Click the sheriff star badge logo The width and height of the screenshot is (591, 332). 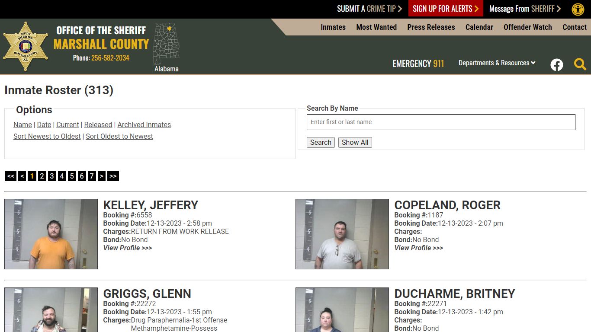click(x=26, y=46)
